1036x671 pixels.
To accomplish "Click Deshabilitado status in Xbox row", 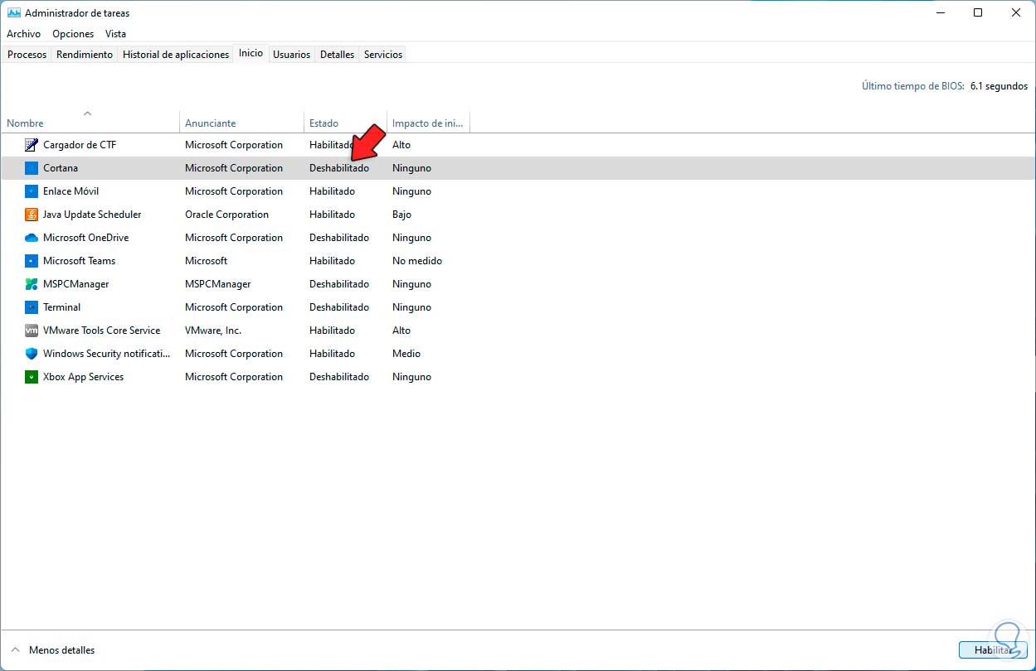I will pyautogui.click(x=339, y=377).
